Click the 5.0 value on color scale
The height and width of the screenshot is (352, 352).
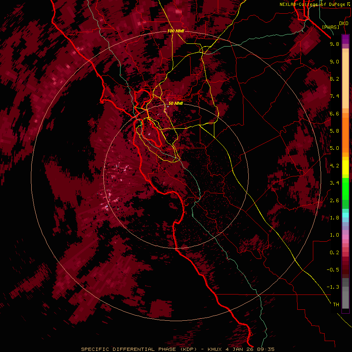click(334, 148)
